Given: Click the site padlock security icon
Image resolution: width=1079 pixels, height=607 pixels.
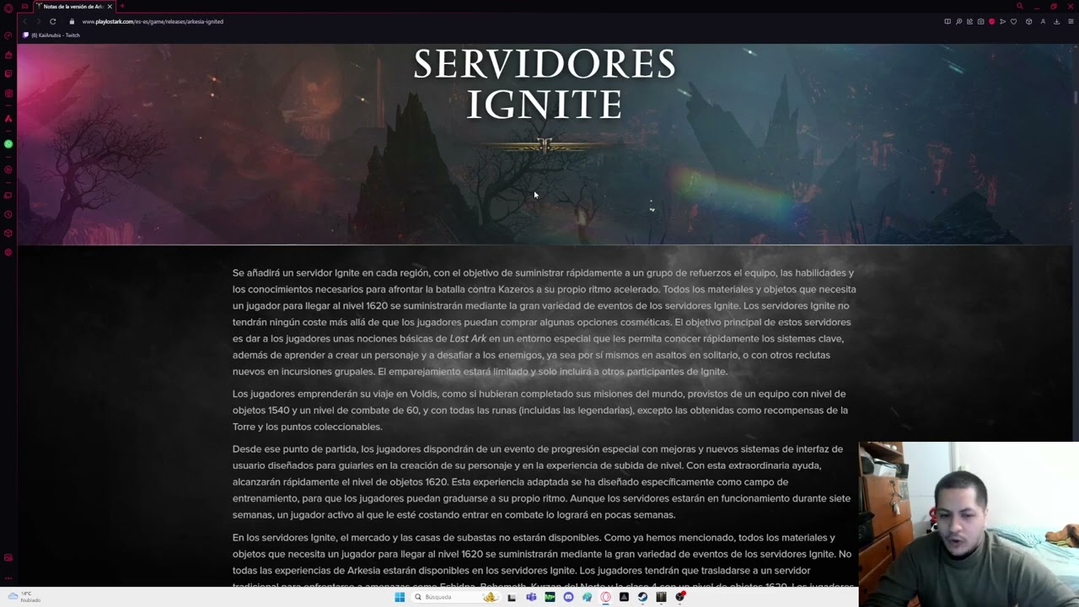Looking at the screenshot, I should [x=72, y=21].
